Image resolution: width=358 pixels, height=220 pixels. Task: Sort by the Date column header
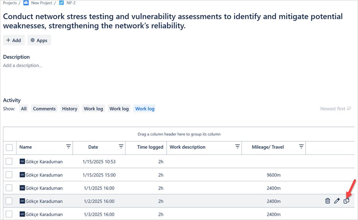[x=93, y=147]
